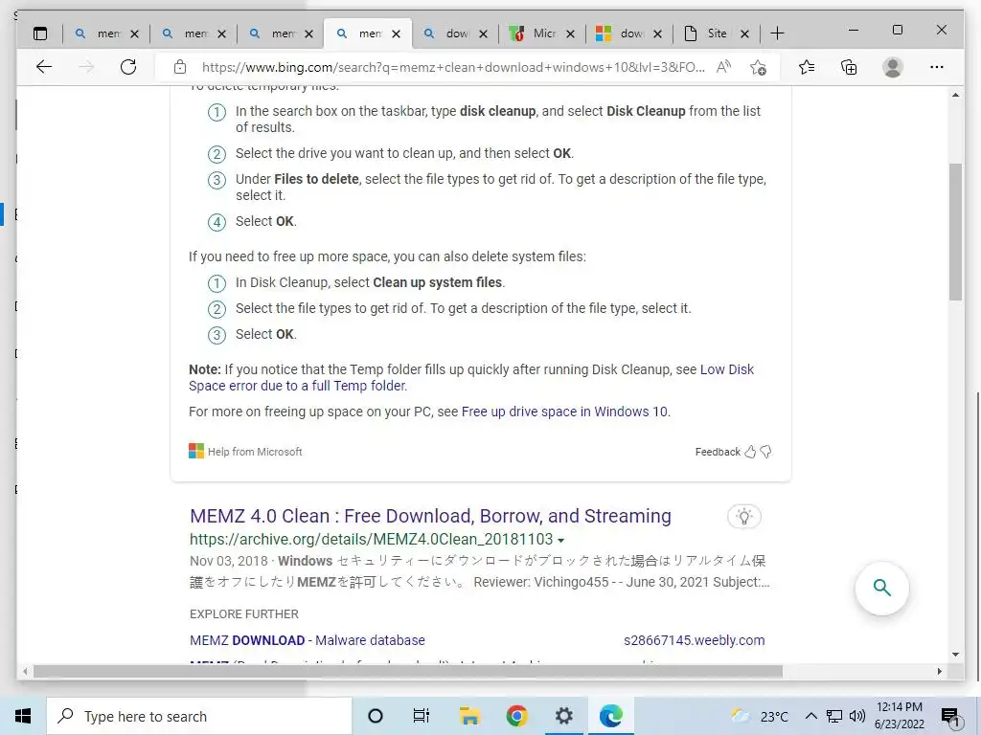Click the scroll down arrow
Image resolution: width=981 pixels, height=735 pixels.
click(955, 655)
